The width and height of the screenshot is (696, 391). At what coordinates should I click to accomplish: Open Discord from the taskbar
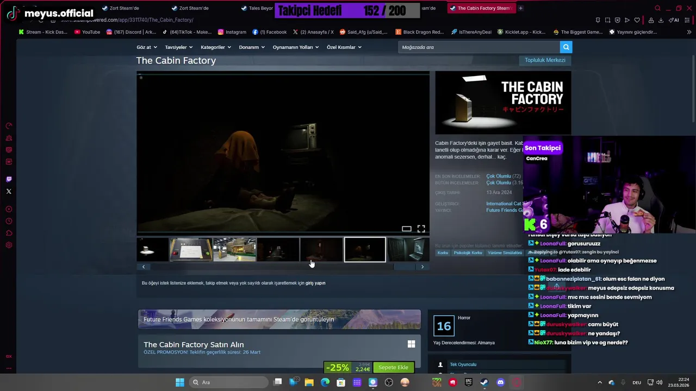pyautogui.click(x=500, y=382)
